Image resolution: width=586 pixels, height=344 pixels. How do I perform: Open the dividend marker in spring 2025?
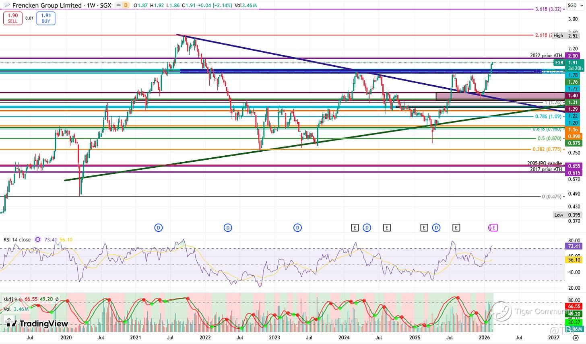(436, 228)
